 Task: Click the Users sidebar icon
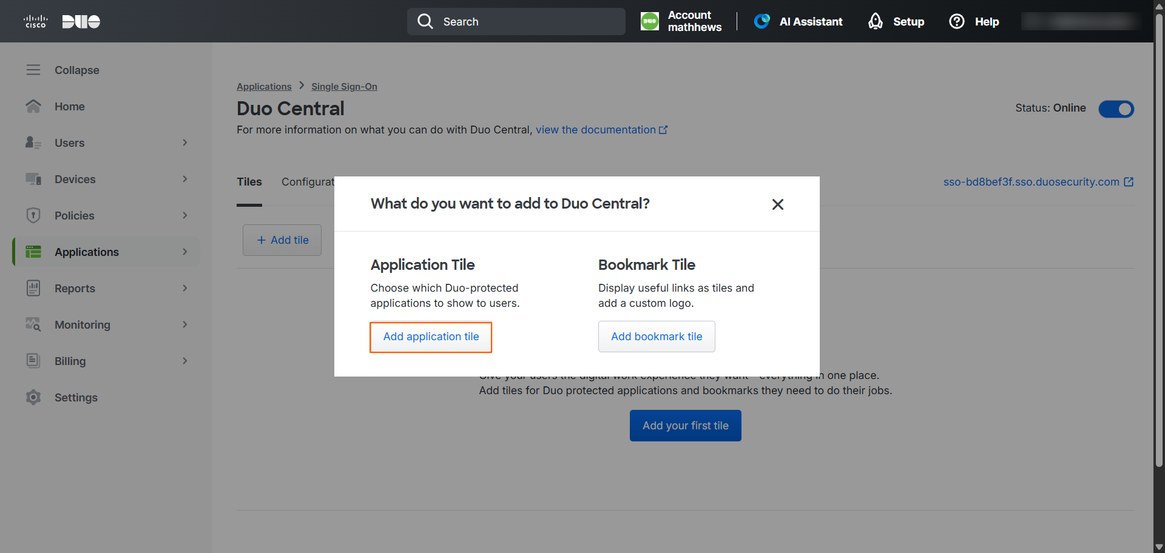33,142
